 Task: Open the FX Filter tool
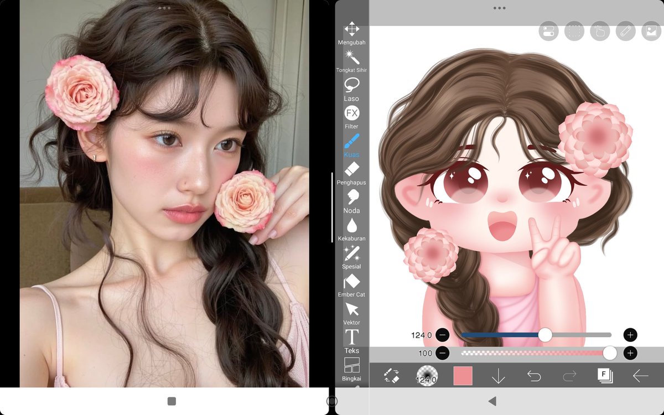pos(351,117)
